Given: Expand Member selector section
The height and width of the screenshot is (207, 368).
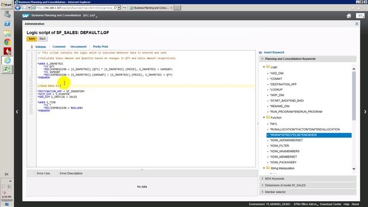Looking at the screenshot, I should click(308, 191).
